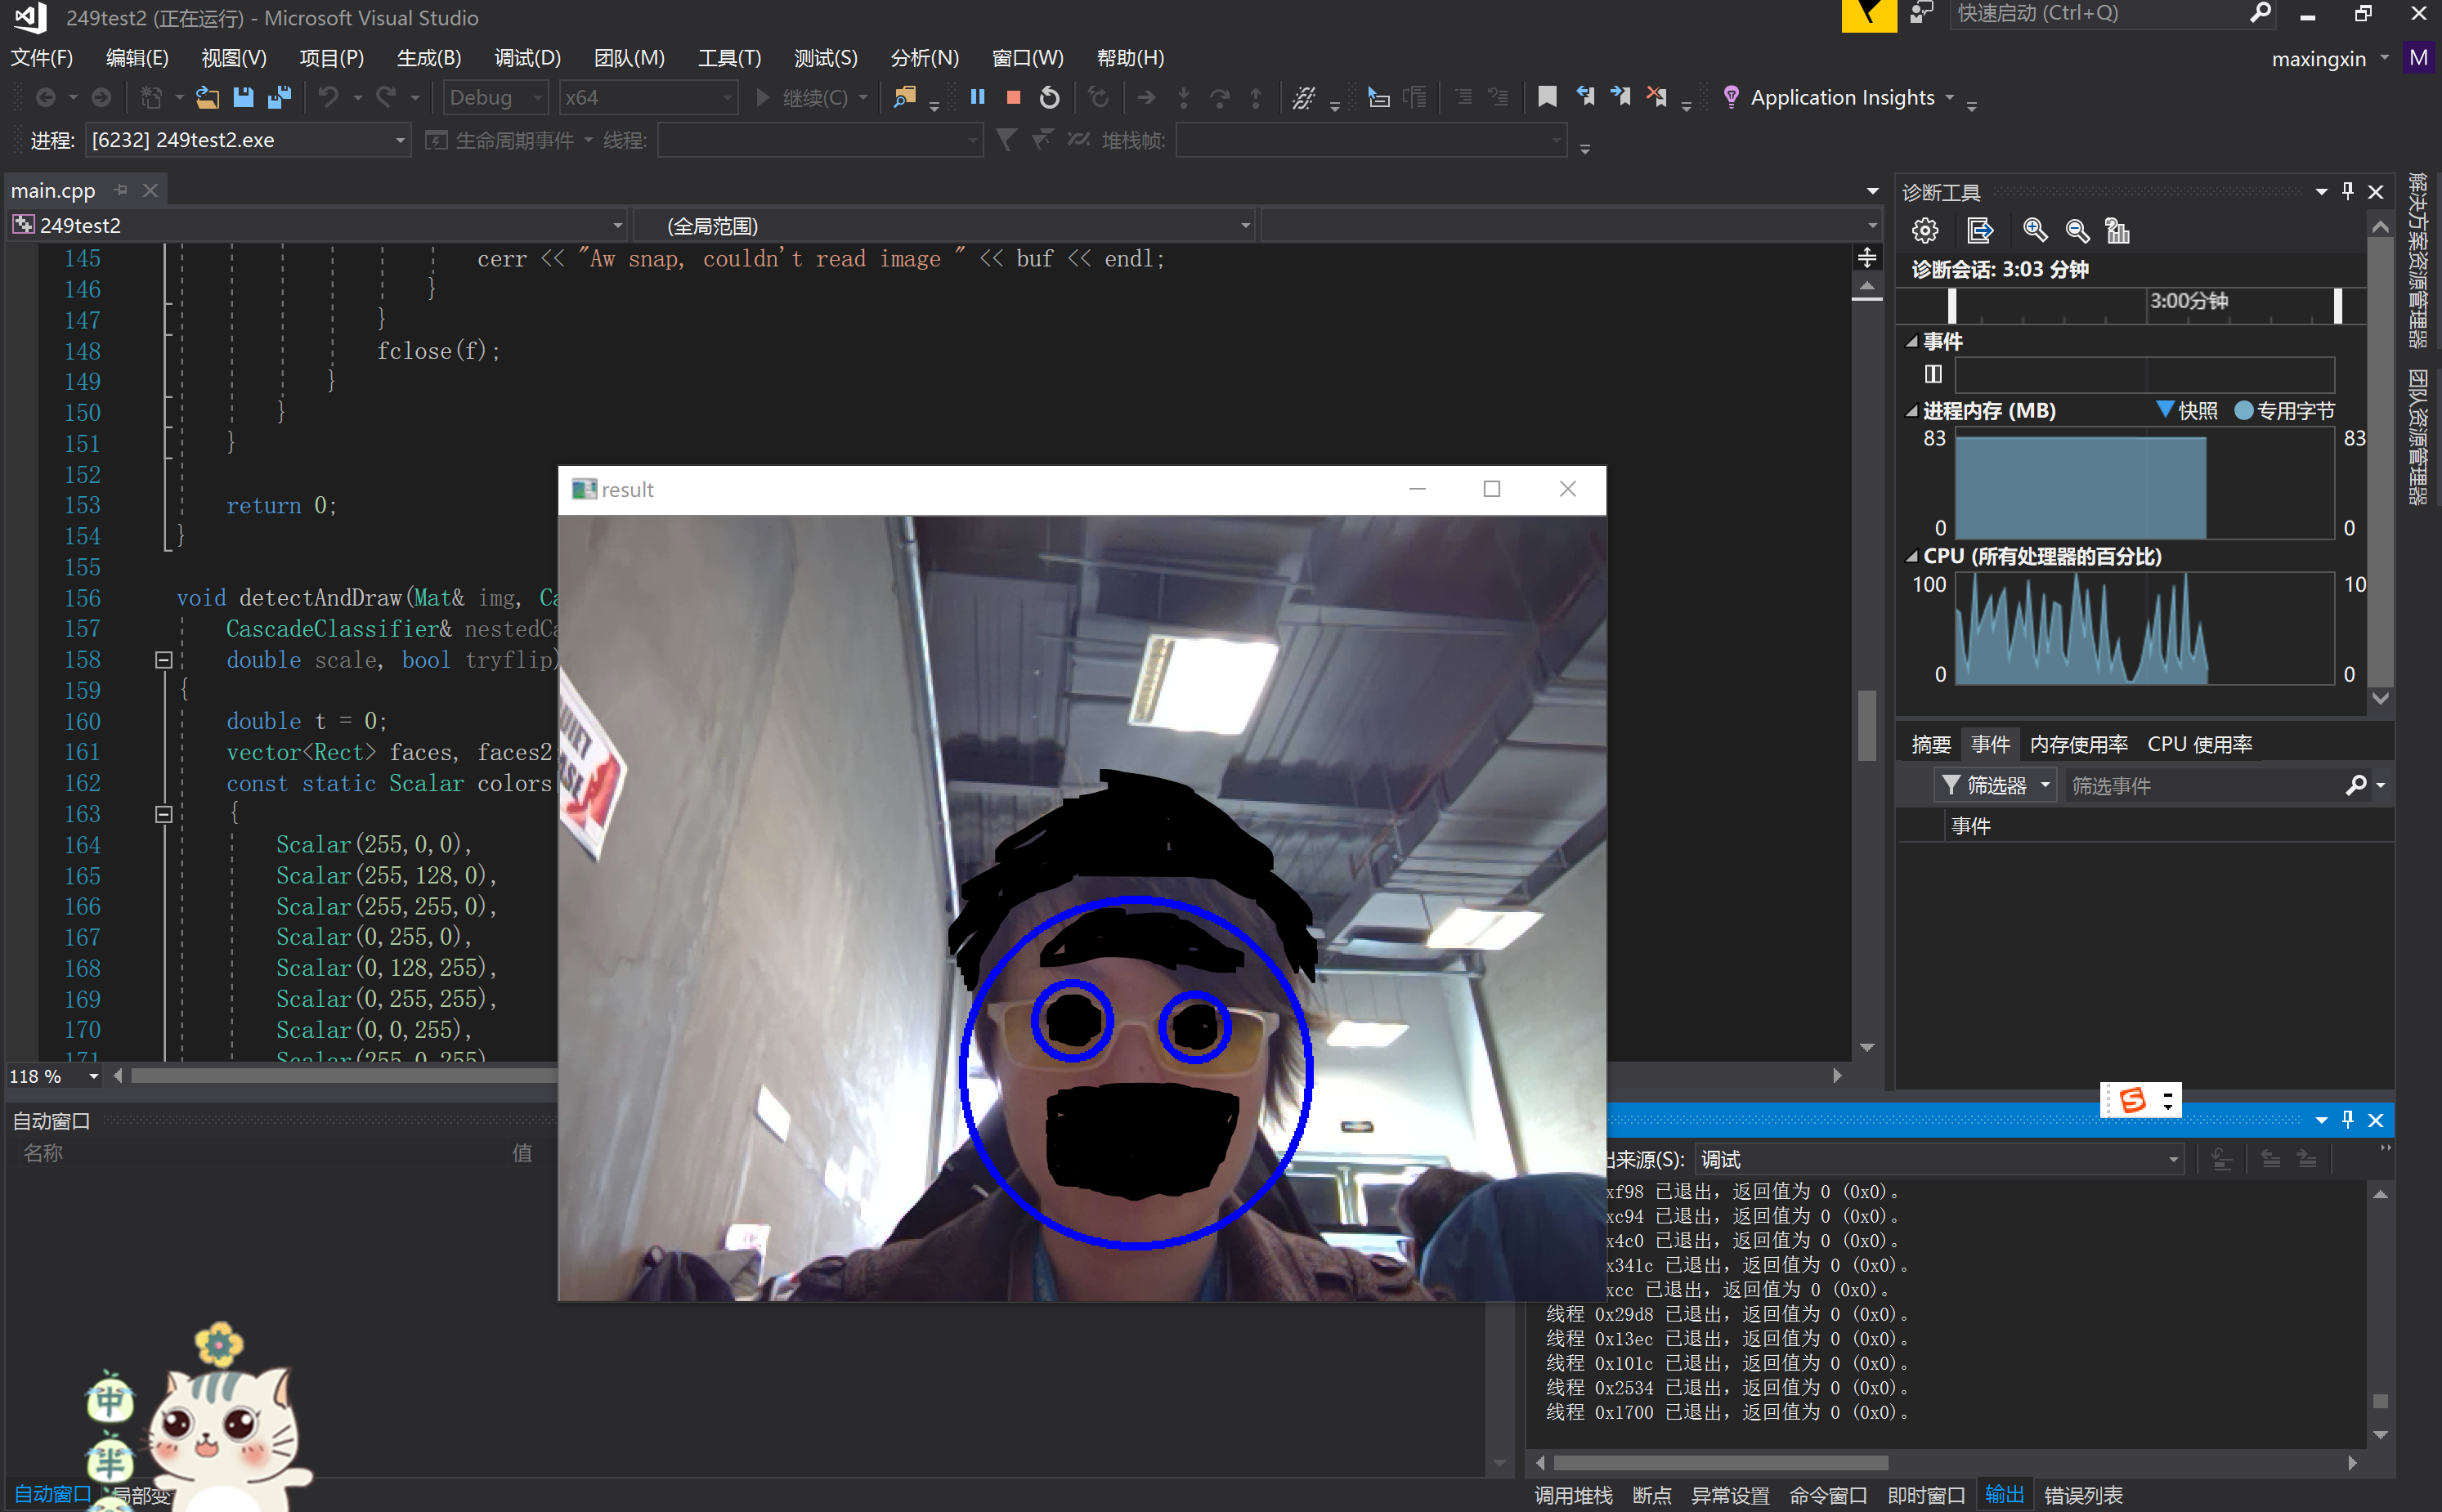
Task: Step into the current function
Action: click(x=1184, y=97)
